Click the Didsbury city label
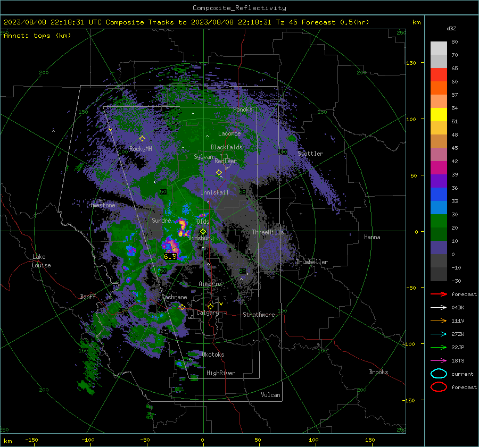The width and height of the screenshot is (479, 447). pyautogui.click(x=201, y=238)
